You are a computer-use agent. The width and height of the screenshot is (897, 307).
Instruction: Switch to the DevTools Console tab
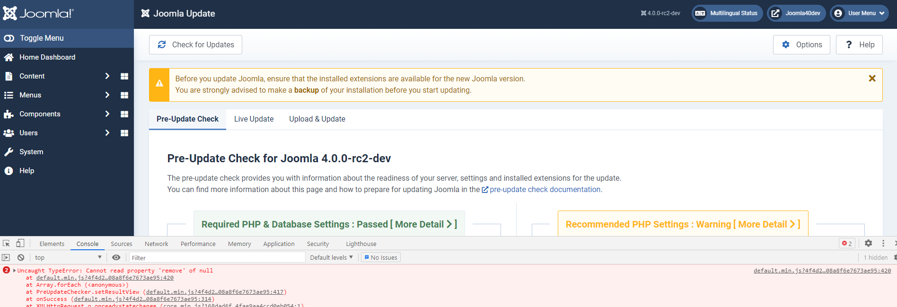(88, 244)
